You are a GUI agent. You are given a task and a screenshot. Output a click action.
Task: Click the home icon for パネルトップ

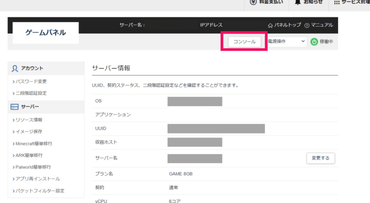[x=270, y=25]
